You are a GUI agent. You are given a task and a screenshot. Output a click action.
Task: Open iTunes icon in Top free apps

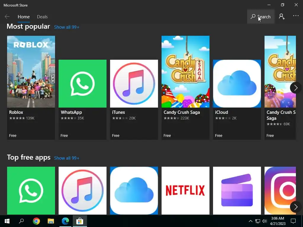[83, 191]
